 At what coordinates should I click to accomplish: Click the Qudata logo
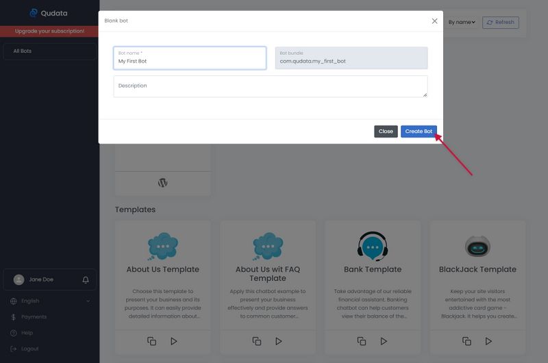coord(49,13)
